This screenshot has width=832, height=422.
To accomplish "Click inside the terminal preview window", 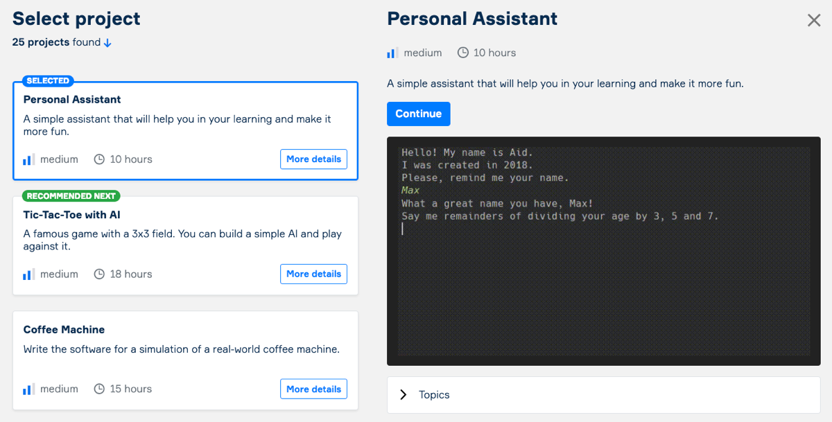I will point(603,291).
